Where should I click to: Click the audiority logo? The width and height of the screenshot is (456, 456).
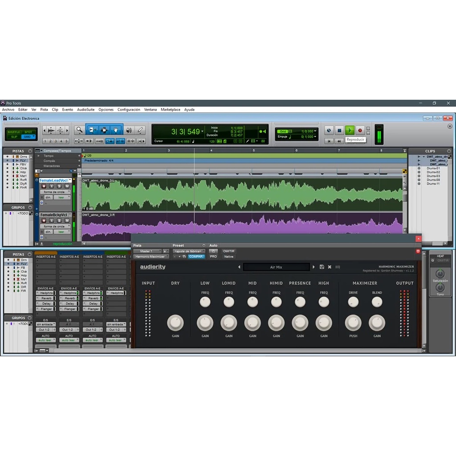pos(153,267)
